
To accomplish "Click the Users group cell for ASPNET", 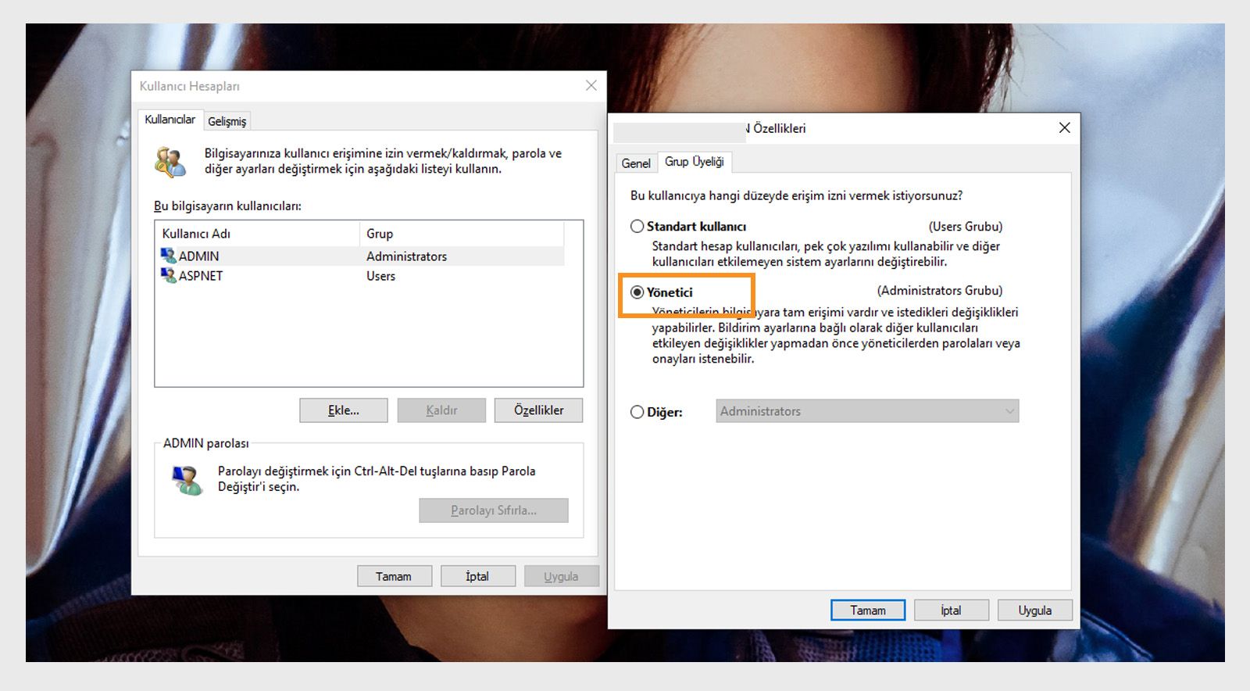I will click(380, 276).
